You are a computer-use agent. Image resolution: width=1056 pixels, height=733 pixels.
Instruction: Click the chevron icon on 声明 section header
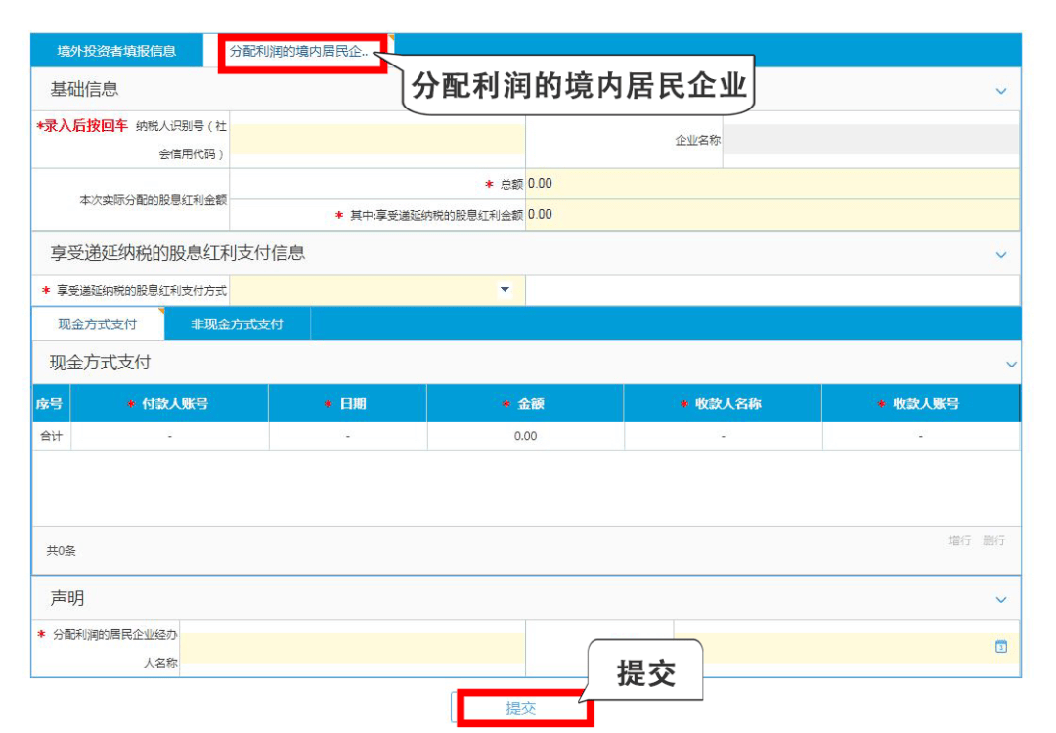[x=1001, y=598]
